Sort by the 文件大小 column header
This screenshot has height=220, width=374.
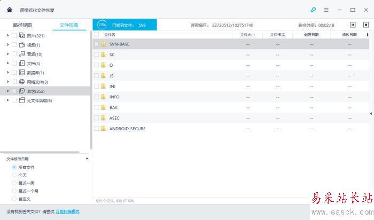(247, 35)
